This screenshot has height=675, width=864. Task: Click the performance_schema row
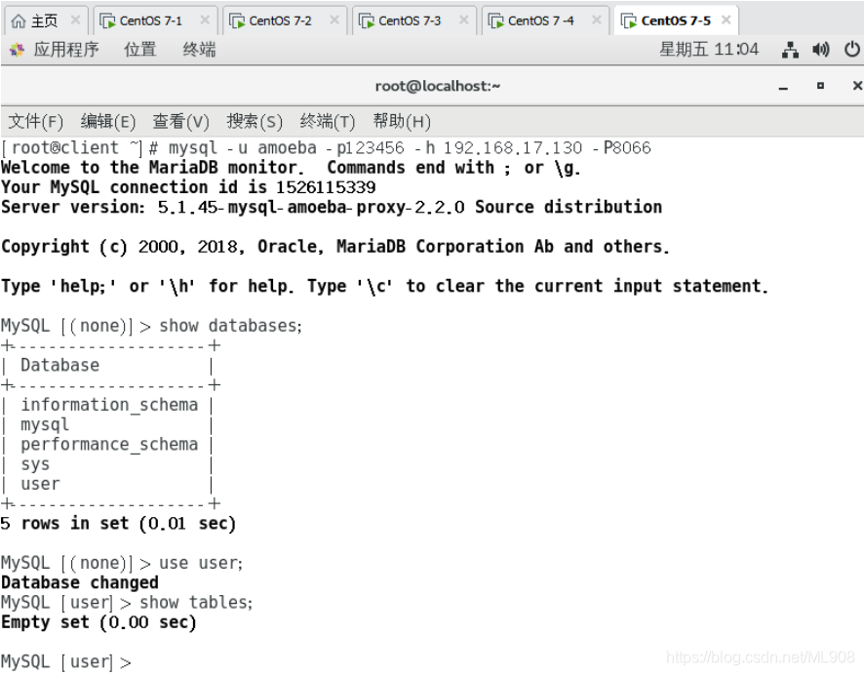point(109,445)
